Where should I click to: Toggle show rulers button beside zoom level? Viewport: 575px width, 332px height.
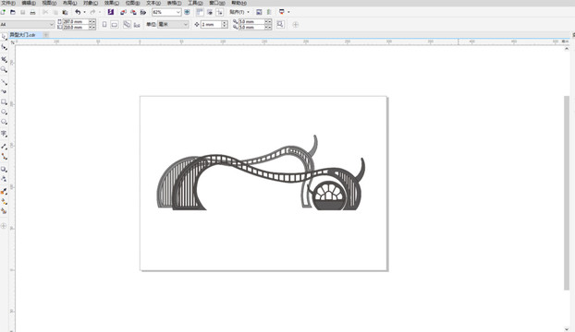click(200, 12)
